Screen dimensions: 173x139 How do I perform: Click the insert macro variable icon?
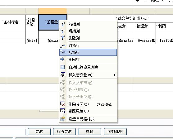(63, 75)
